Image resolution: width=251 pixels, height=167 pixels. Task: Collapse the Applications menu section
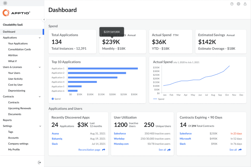40,38
